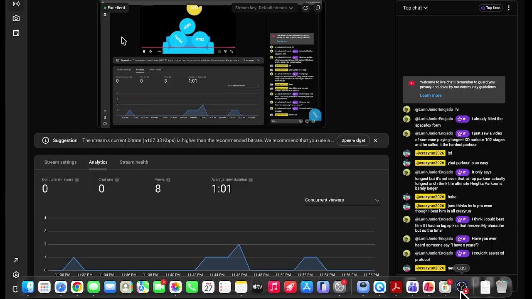Click the Excellent stream status indicator
Screen dimensions: 532x299
tap(114, 7)
